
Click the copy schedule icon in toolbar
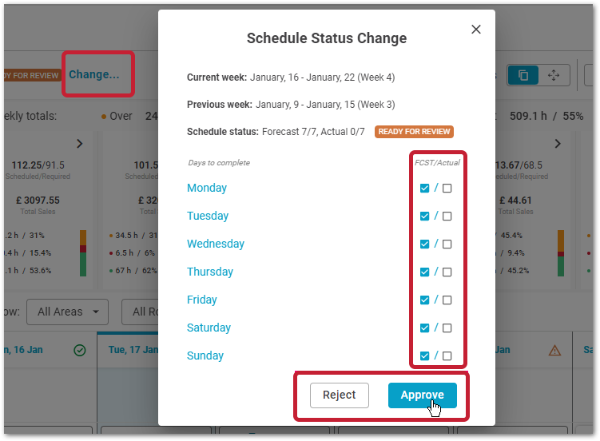point(523,75)
